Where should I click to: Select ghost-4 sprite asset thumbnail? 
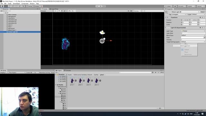97,81
